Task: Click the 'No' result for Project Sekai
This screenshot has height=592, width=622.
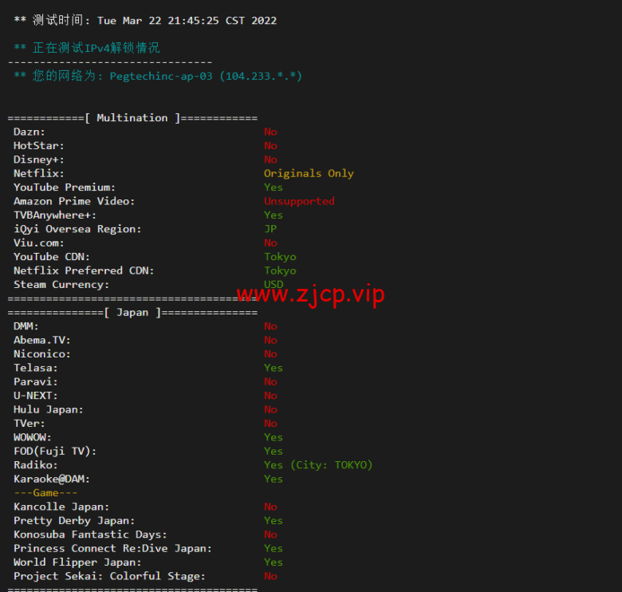Action: pos(270,576)
